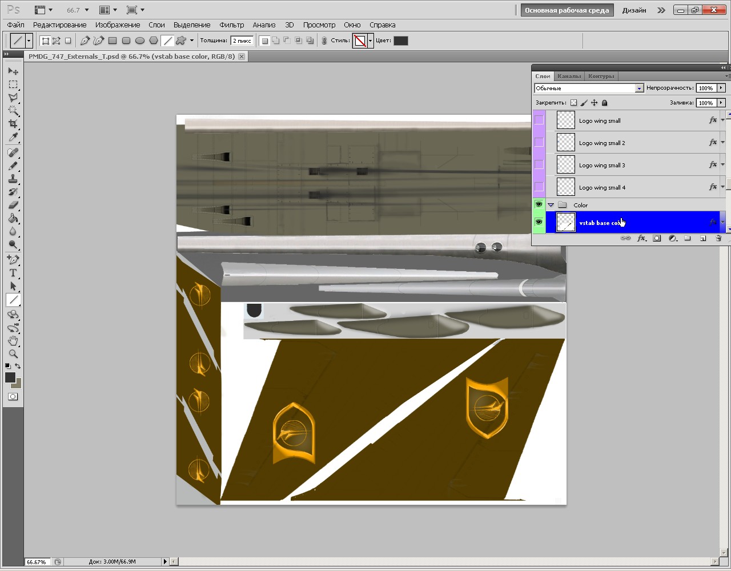Choose Rounded Rectangle shape in options bar
Image resolution: width=731 pixels, height=571 pixels.
126,41
